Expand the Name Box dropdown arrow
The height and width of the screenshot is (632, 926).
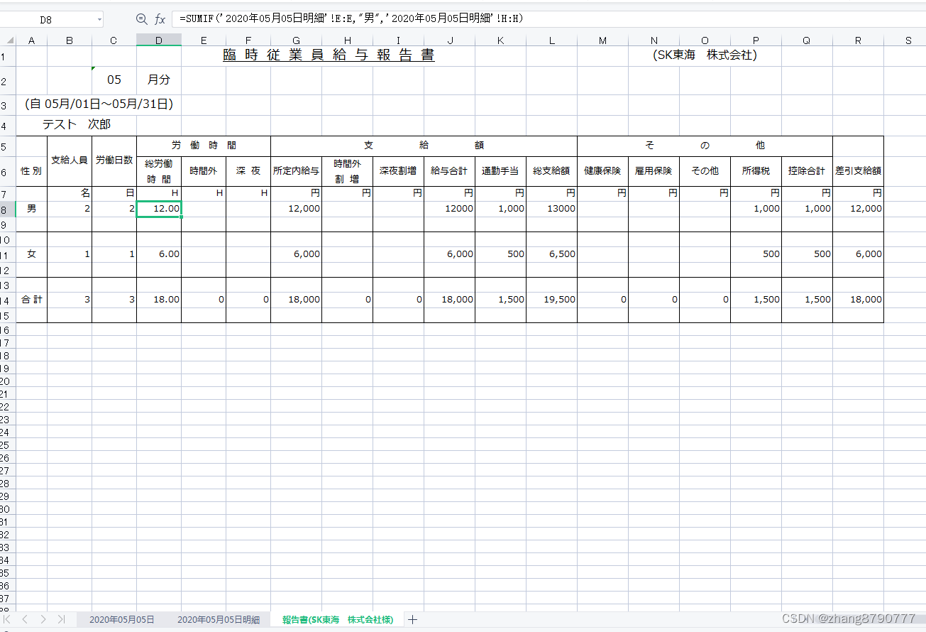[x=99, y=20]
